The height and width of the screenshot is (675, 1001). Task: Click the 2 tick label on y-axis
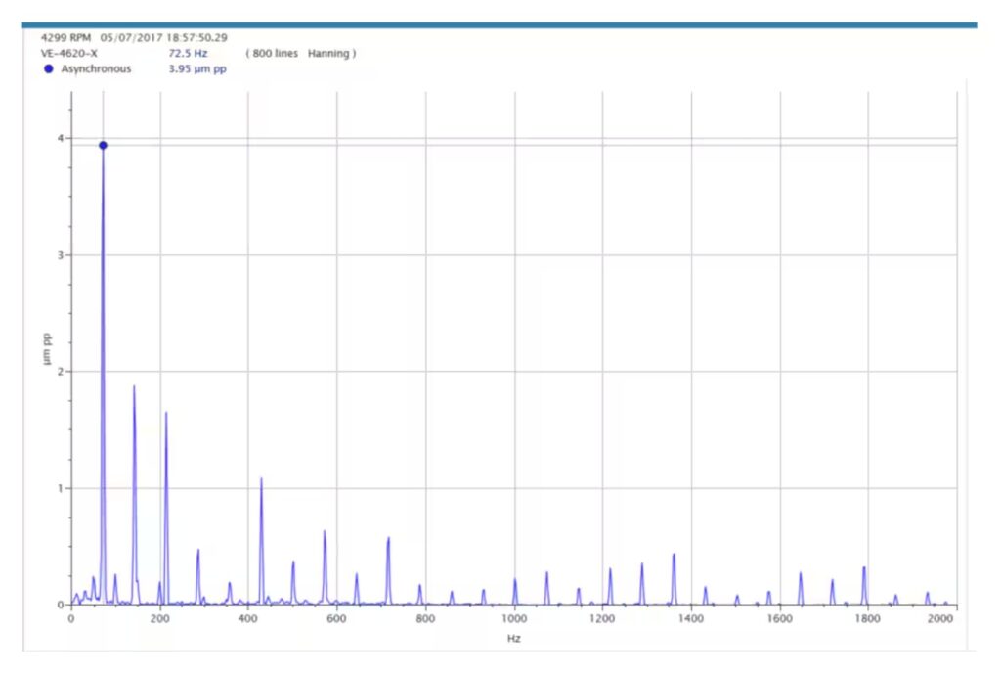61,372
